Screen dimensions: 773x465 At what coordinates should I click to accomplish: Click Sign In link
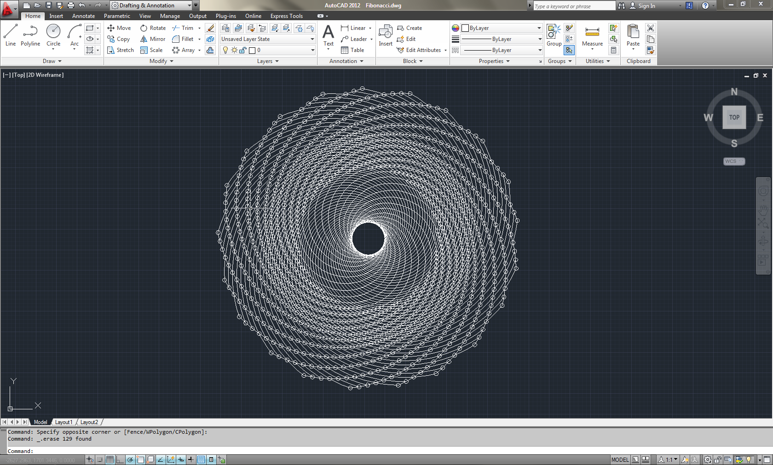point(642,6)
